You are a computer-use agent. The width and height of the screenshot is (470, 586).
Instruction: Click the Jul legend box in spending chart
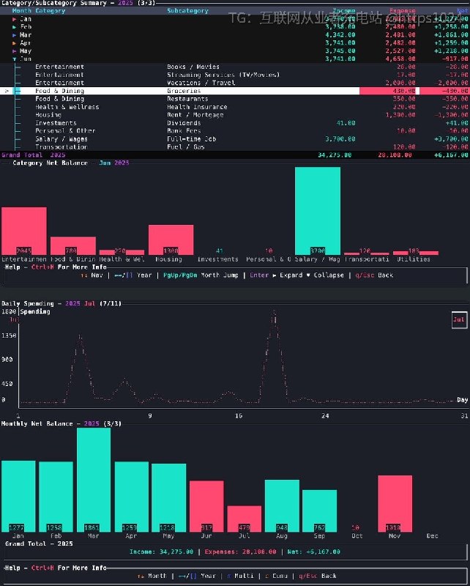tap(459, 320)
